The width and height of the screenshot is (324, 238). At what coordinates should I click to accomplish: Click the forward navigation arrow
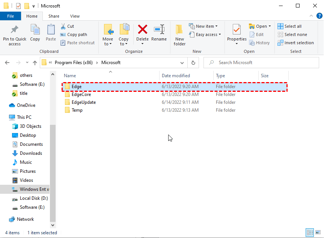point(18,63)
